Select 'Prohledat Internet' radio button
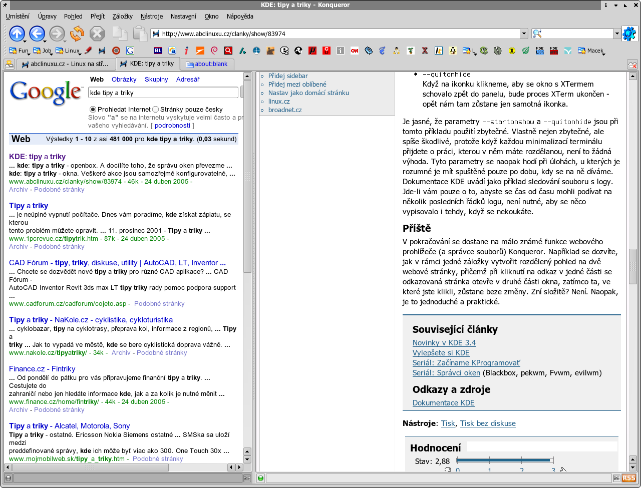 (93, 109)
